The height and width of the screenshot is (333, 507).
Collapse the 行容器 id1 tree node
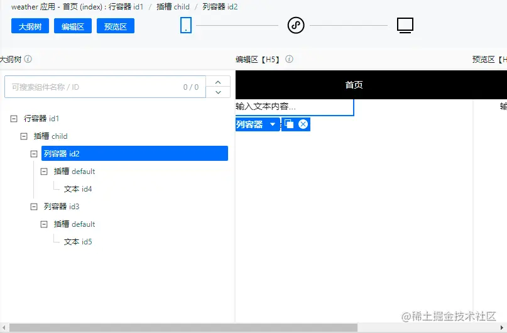click(14, 119)
